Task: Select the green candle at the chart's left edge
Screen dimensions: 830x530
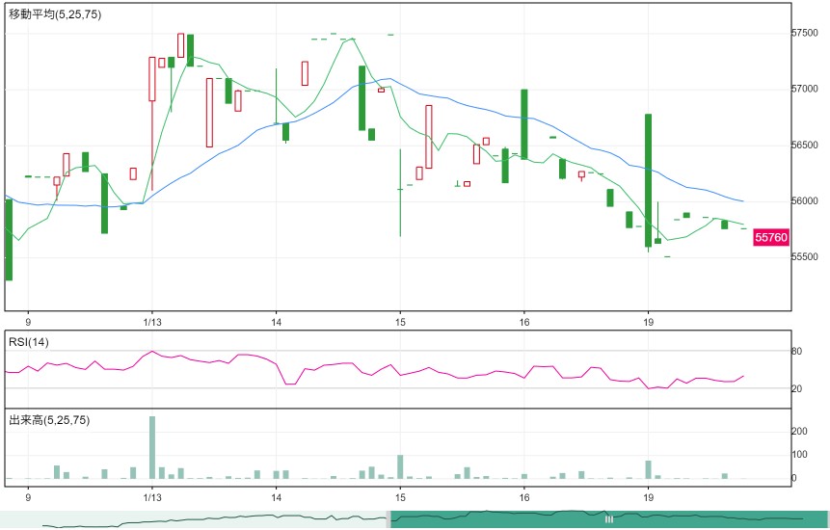Action: click(x=9, y=240)
